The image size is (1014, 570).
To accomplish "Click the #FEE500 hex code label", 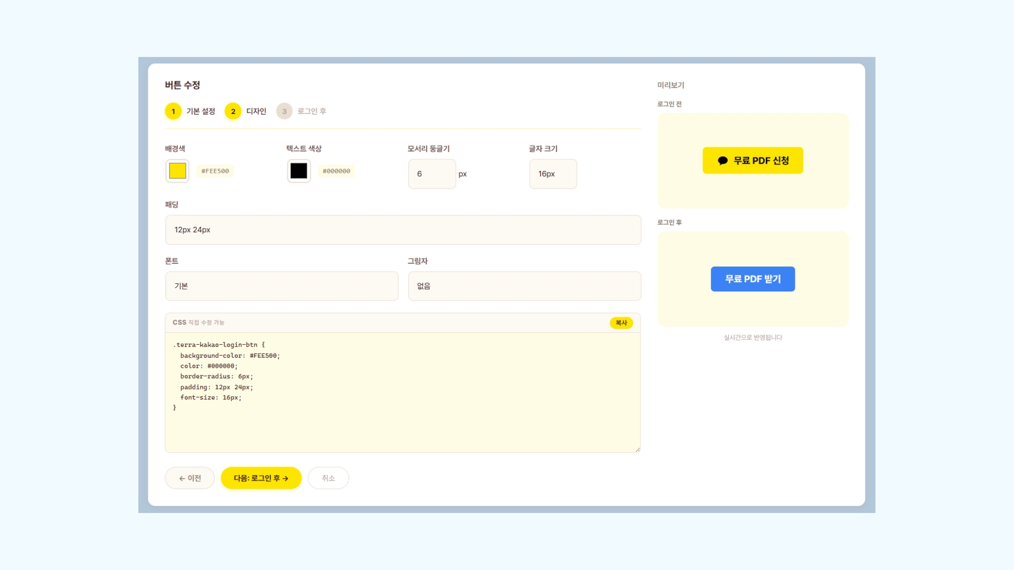I will pyautogui.click(x=215, y=171).
